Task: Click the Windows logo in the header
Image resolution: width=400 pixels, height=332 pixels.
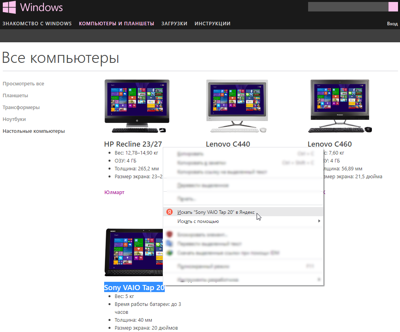Action: [9, 8]
